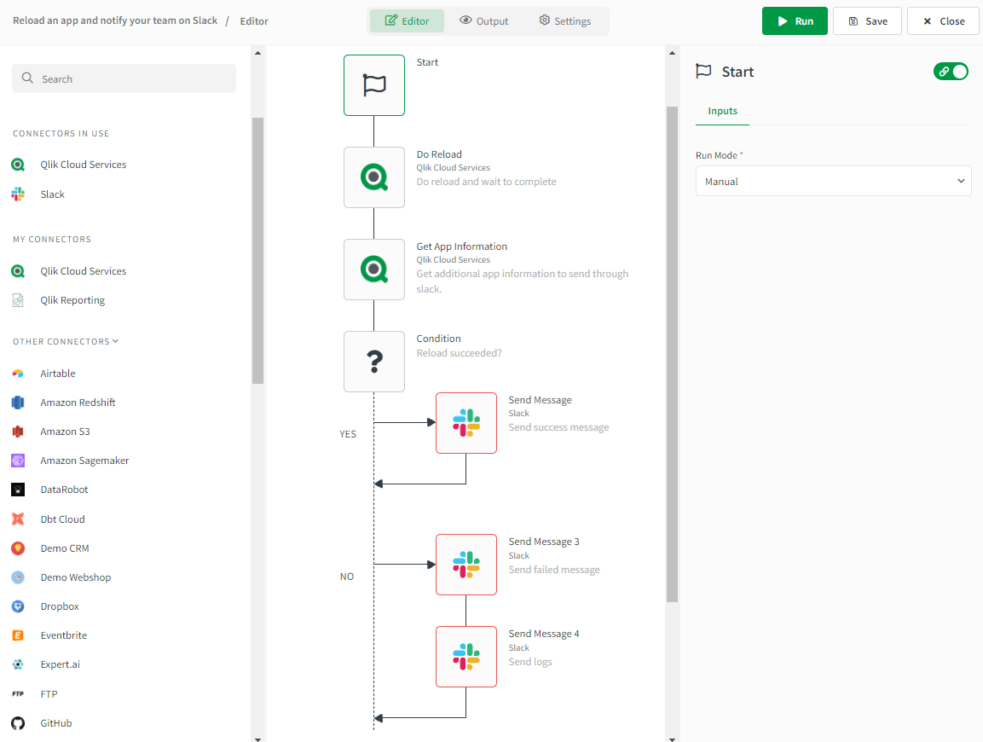Screen dimensions: 983x742
Task: Click the connector search field
Action: tap(124, 78)
